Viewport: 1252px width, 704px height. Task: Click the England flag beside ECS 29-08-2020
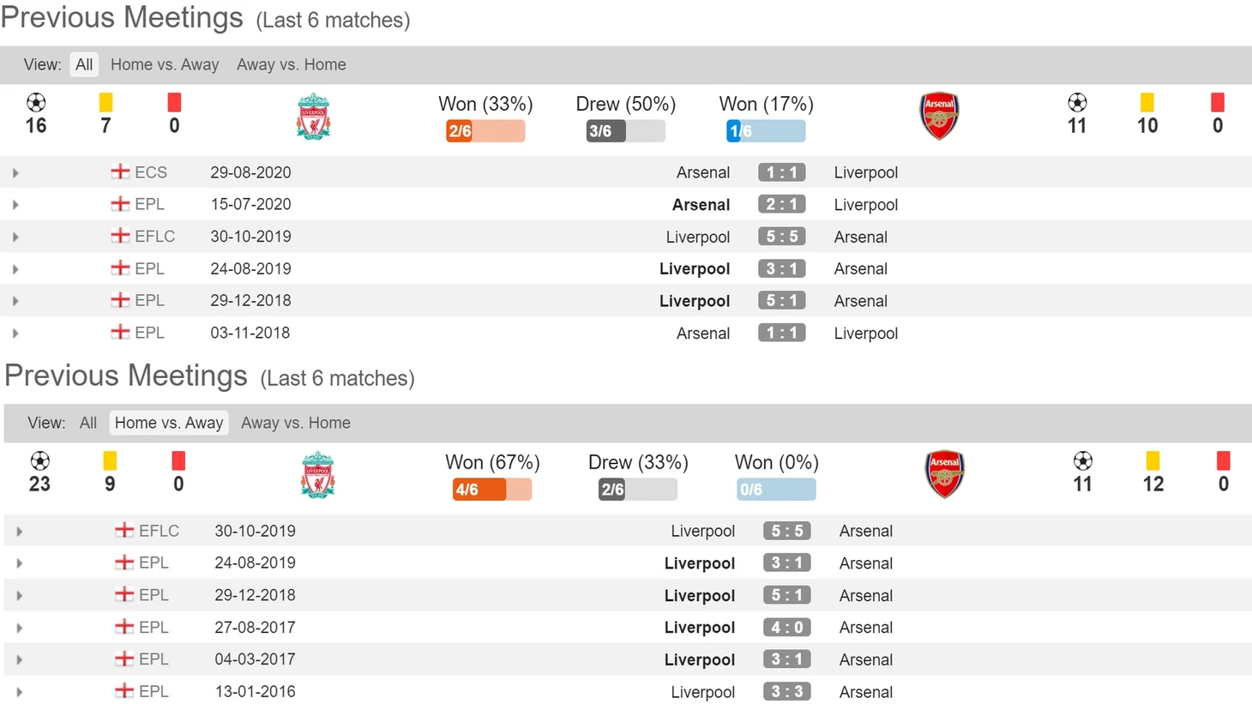120,171
